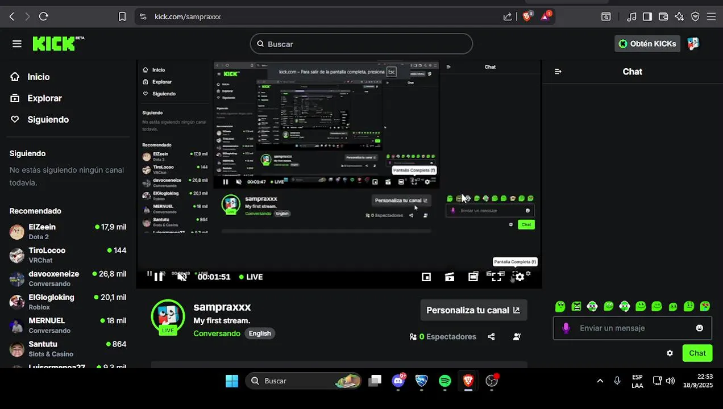The image size is (723, 409).
Task: Click the English language tag
Action: click(x=260, y=333)
